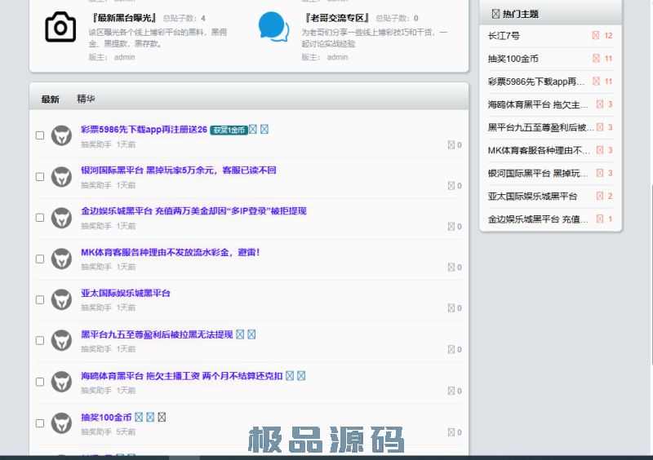Click first icon after 黑平台九五至尊 title
Viewport: 653px width, 460px height.
[240, 334]
